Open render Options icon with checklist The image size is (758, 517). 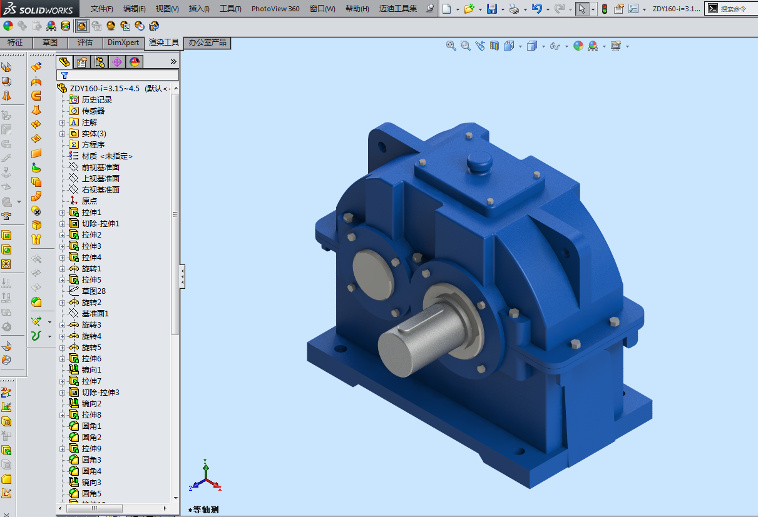pos(125,26)
